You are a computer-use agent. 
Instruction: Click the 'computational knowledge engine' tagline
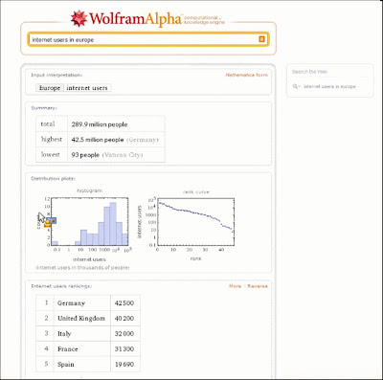[204, 20]
